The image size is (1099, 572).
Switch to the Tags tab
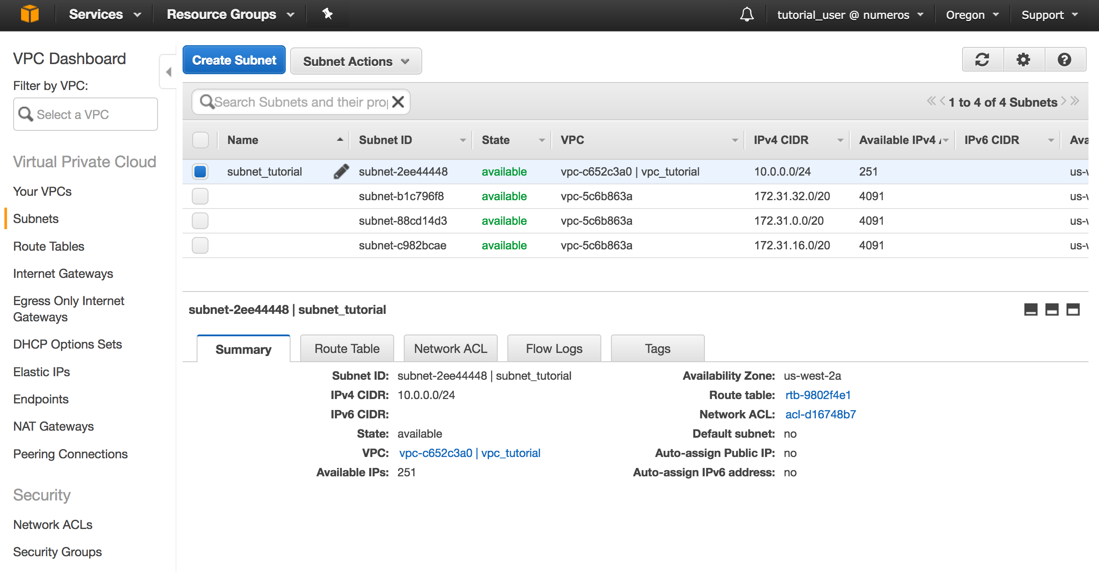coord(658,349)
